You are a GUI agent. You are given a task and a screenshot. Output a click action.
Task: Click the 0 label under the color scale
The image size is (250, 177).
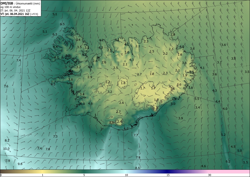tap(1, 175)
